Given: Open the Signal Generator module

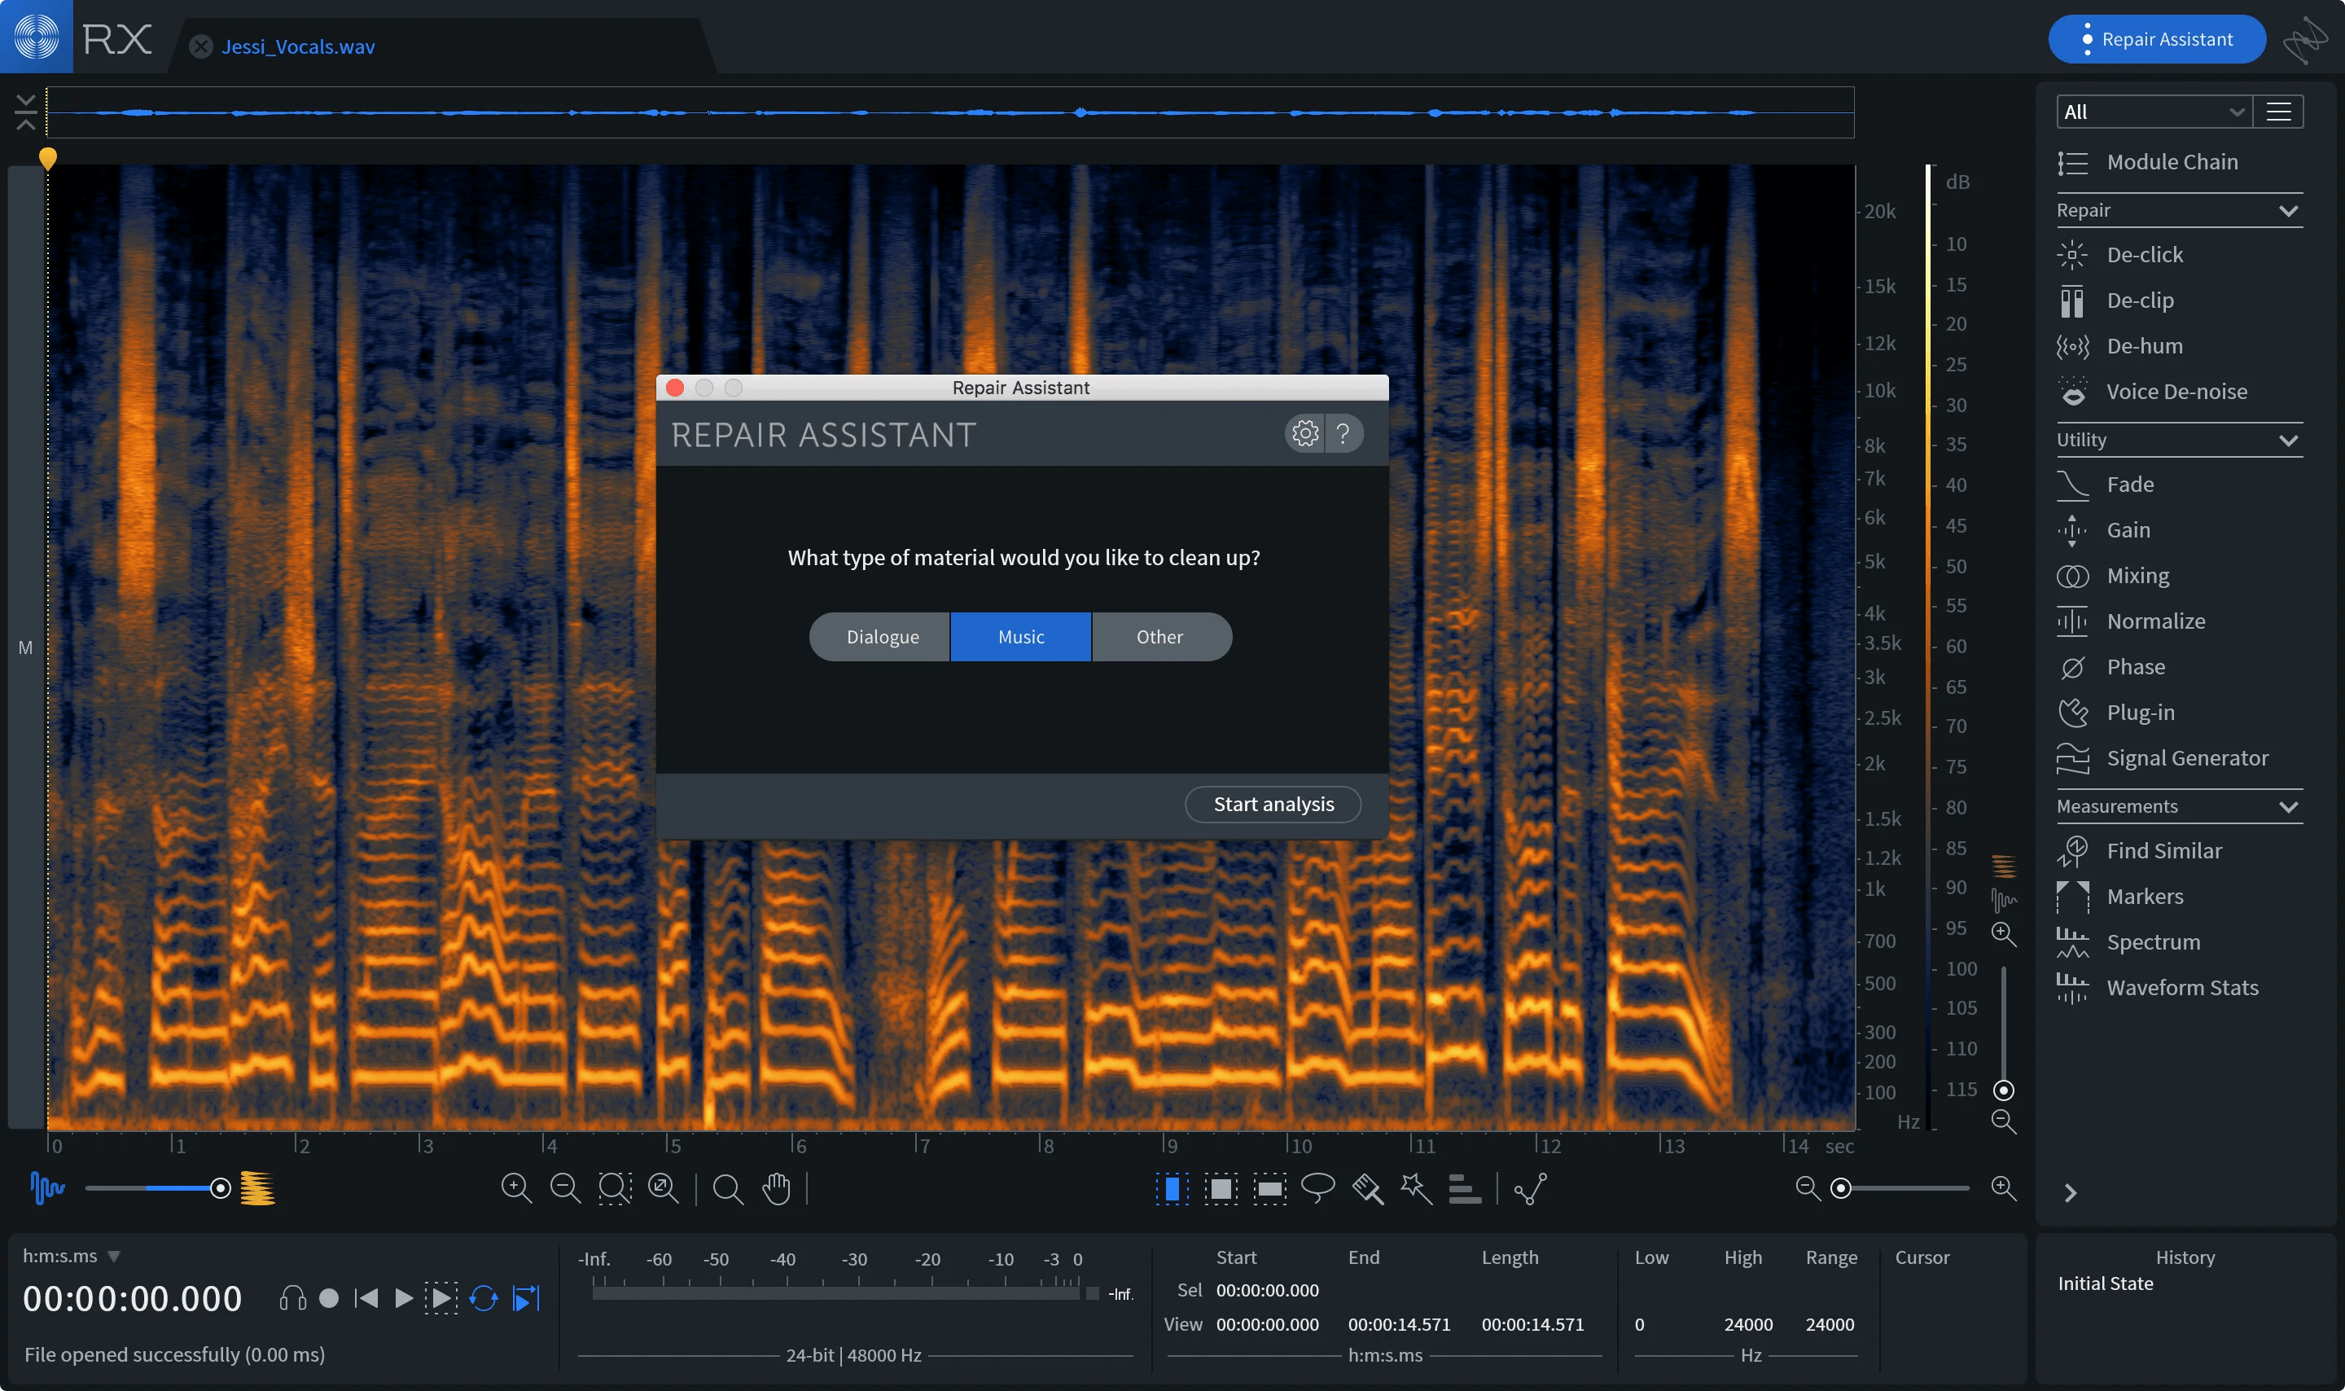Looking at the screenshot, I should tap(2188, 757).
